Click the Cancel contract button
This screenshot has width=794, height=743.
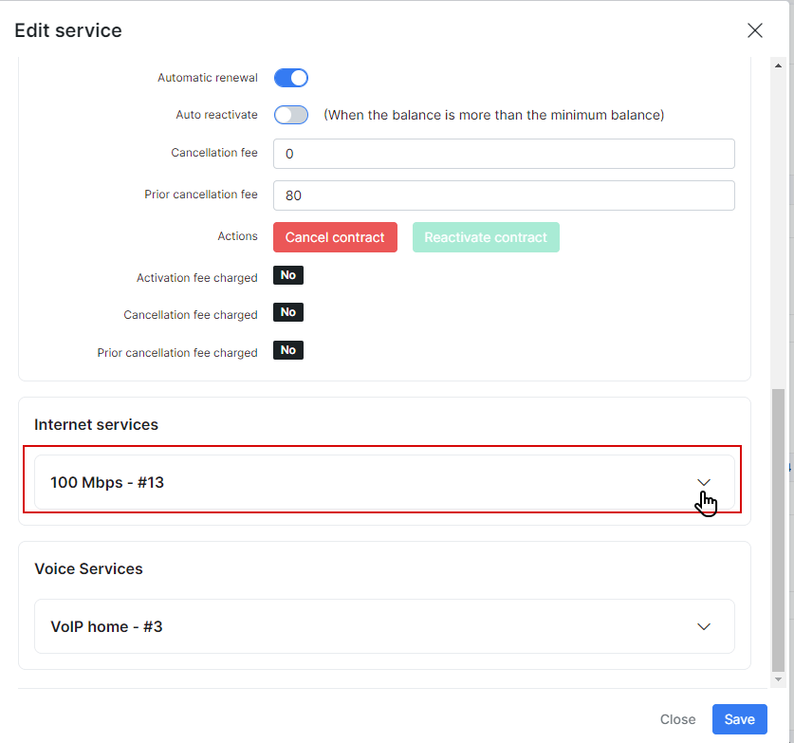[x=335, y=237]
